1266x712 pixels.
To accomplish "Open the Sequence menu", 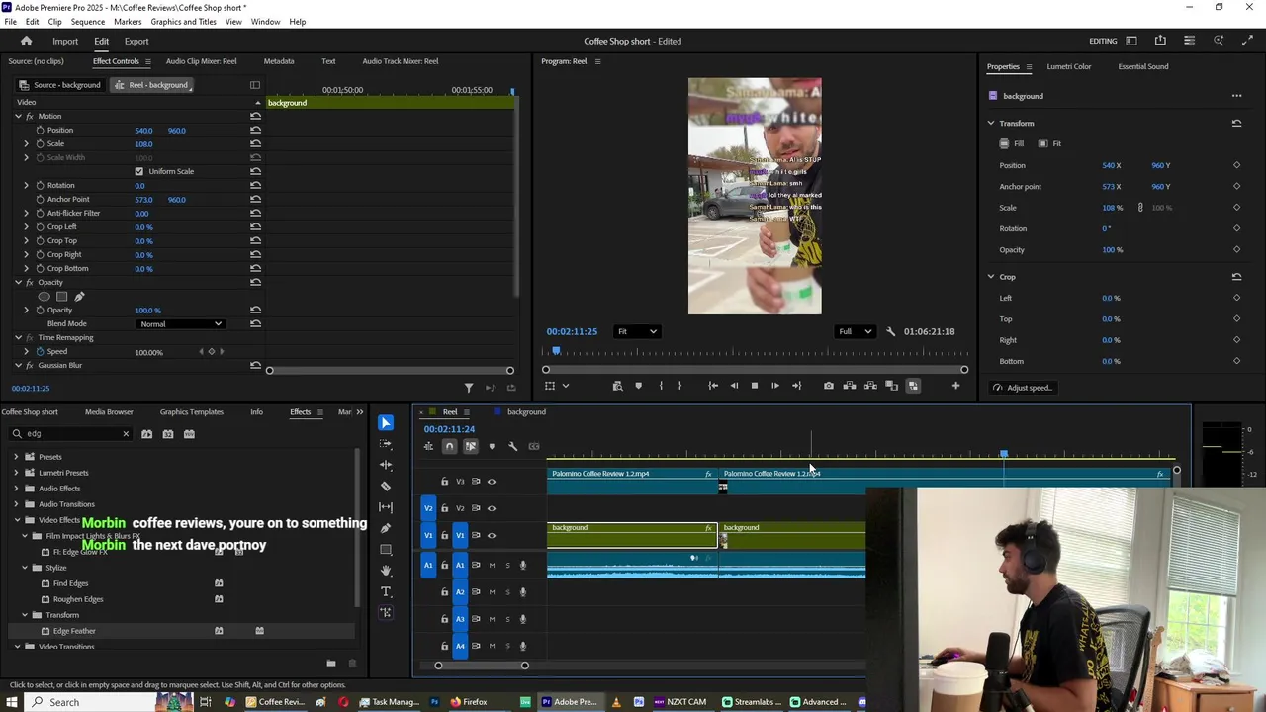I will [87, 22].
